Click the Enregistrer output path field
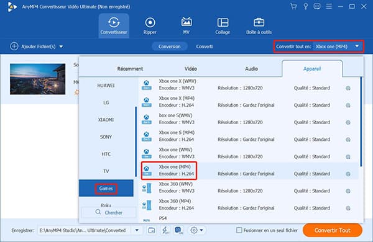 pos(84,230)
